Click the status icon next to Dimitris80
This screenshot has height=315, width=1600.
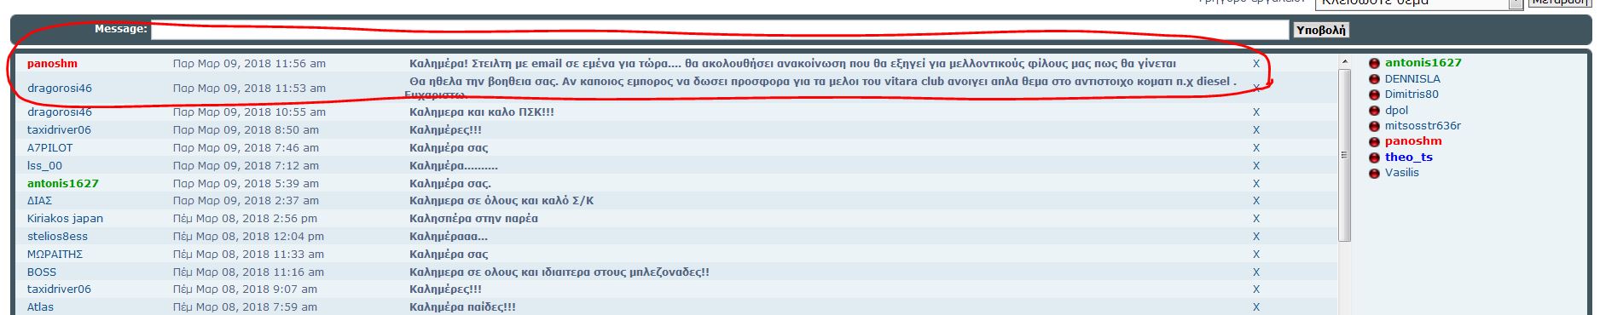(1374, 94)
